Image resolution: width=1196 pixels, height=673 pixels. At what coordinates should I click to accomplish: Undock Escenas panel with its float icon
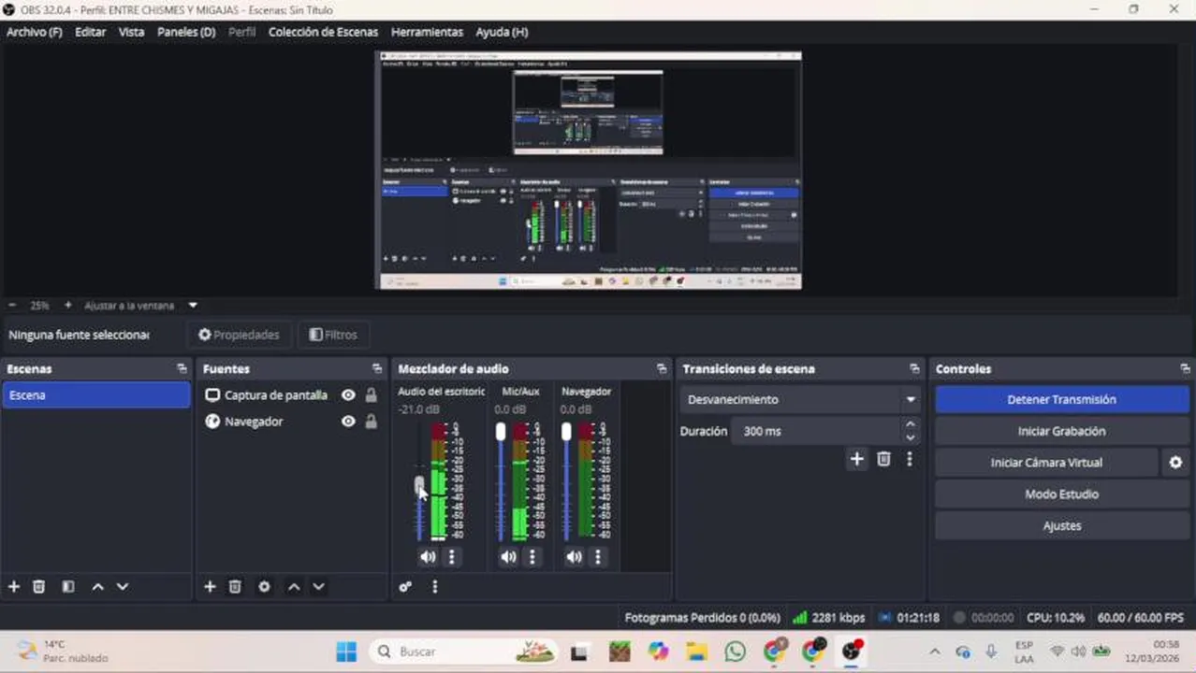[x=182, y=369]
